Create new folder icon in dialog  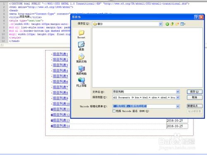(x=177, y=24)
